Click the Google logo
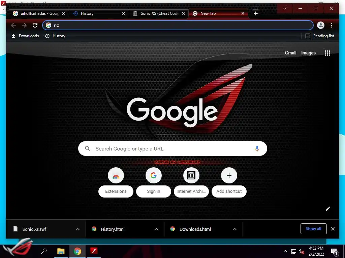Image resolution: width=345 pixels, height=258 pixels. click(x=172, y=112)
